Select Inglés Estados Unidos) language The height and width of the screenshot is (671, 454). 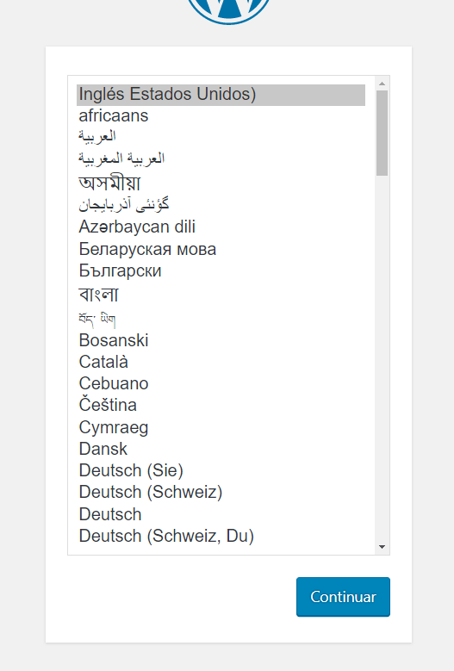[221, 95]
